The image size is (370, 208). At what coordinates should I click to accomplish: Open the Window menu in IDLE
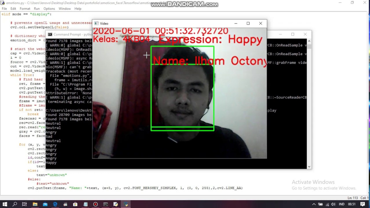click(x=65, y=9)
